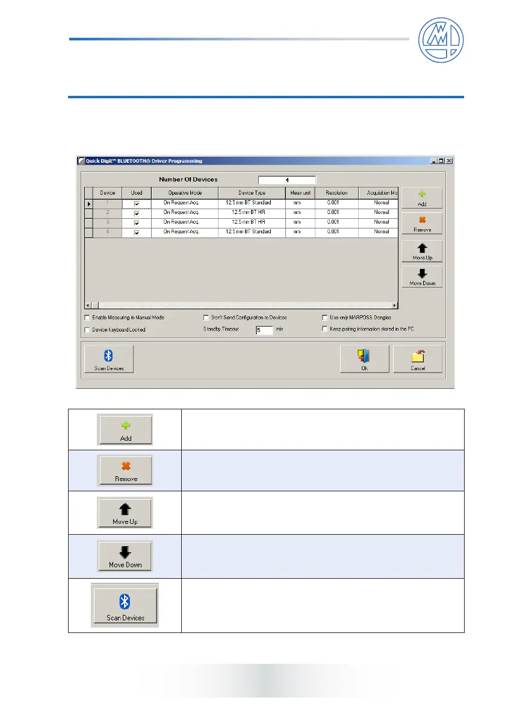Check Keep pairing information stored in the PC
Viewport: 505px width, 718px height.
324,329
